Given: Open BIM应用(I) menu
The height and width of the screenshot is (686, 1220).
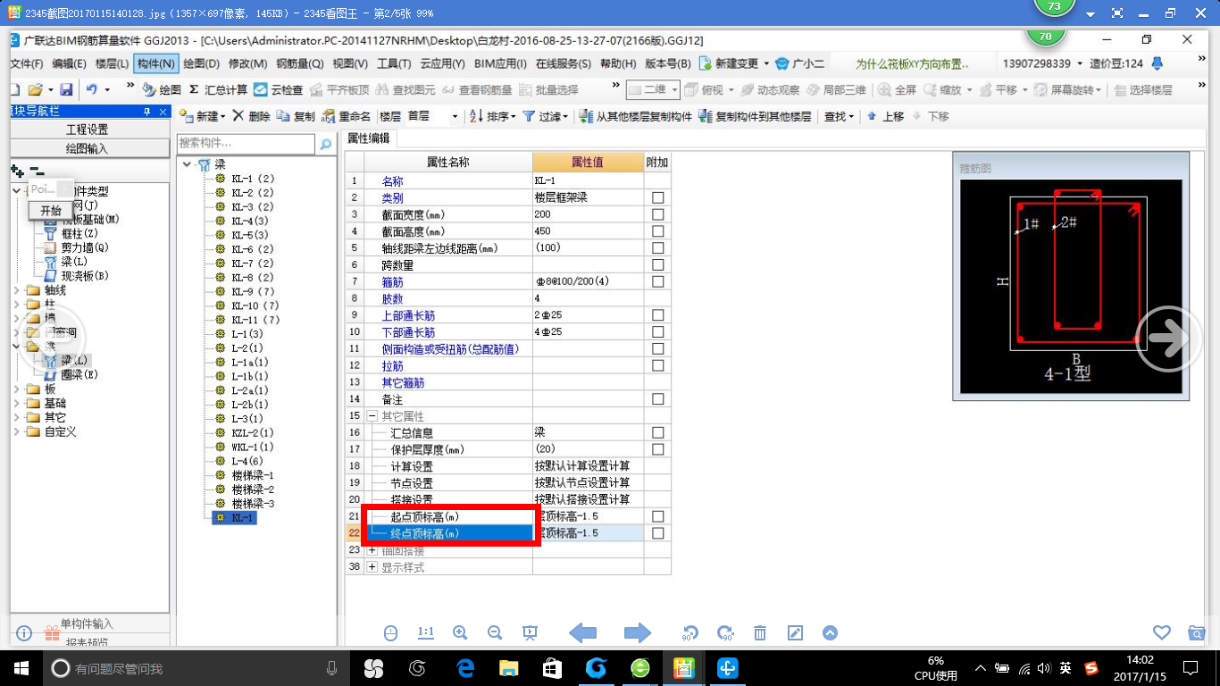Looking at the screenshot, I should [500, 63].
